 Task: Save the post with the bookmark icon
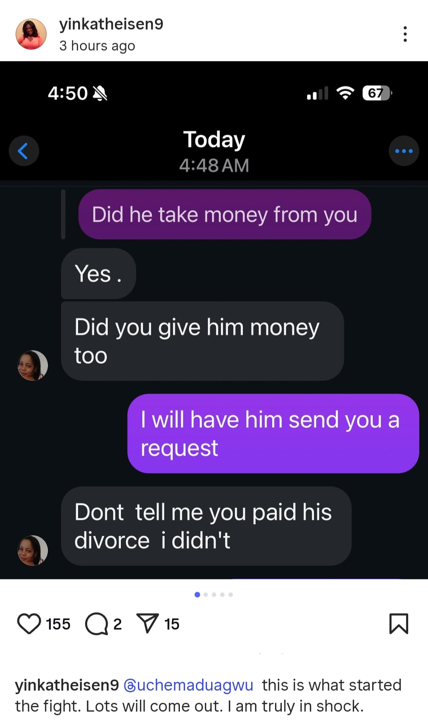point(399,624)
